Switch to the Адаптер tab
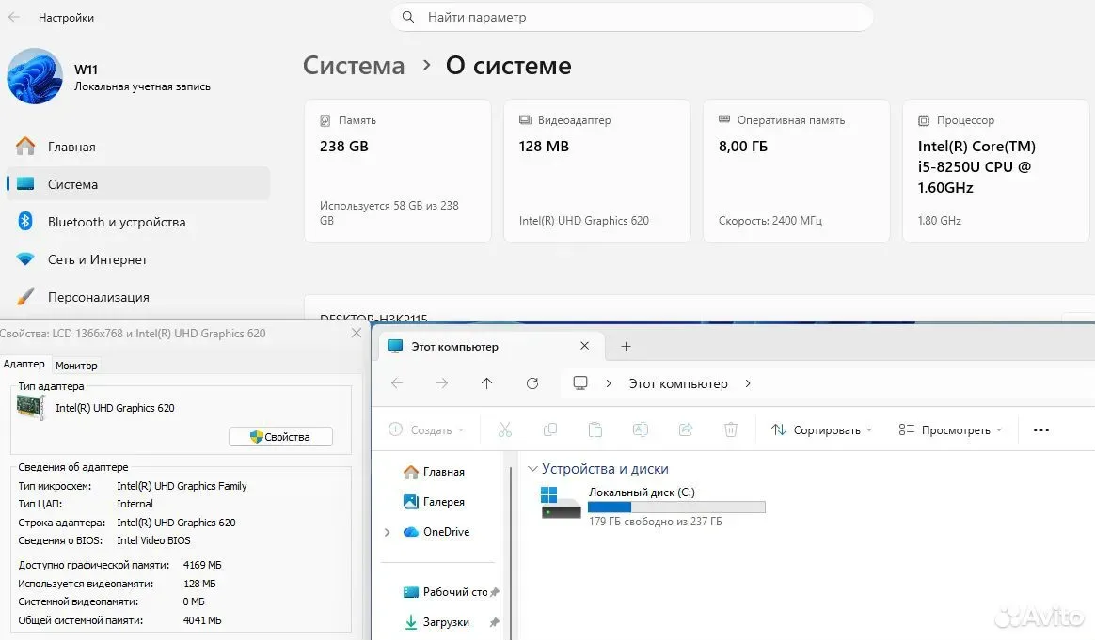 coord(24,365)
